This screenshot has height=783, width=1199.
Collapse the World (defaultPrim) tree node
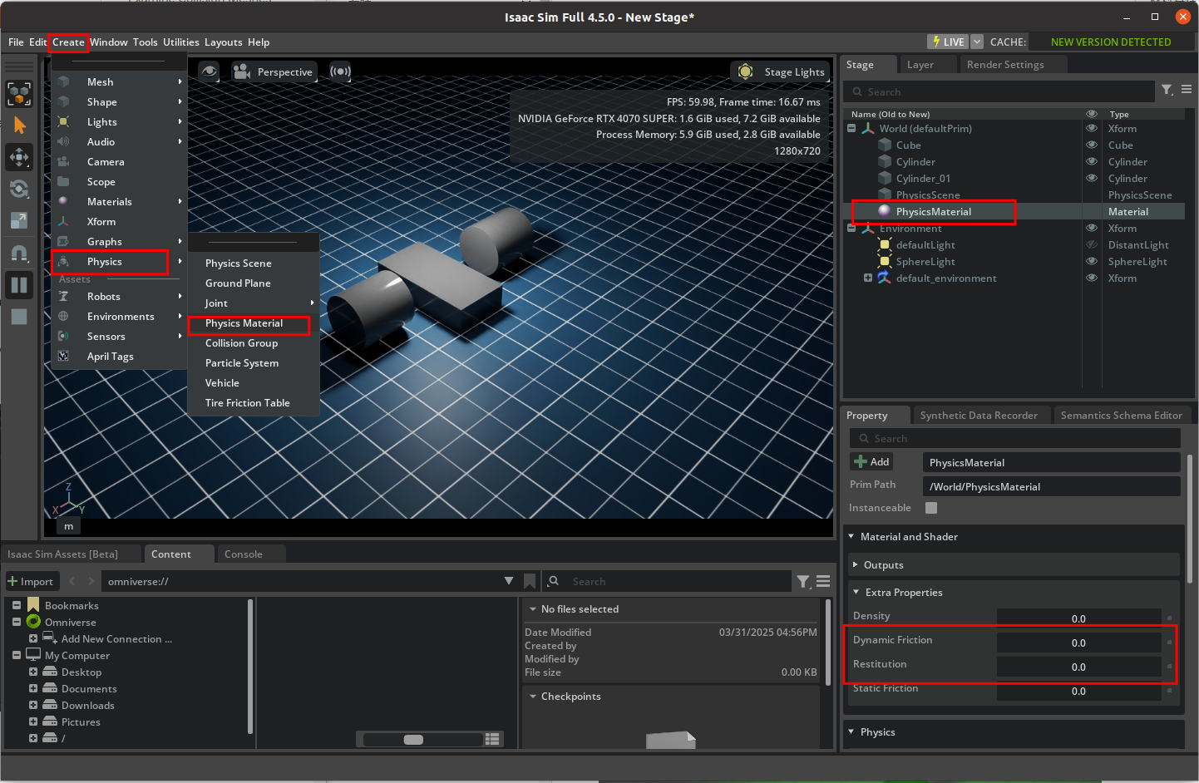pos(851,128)
